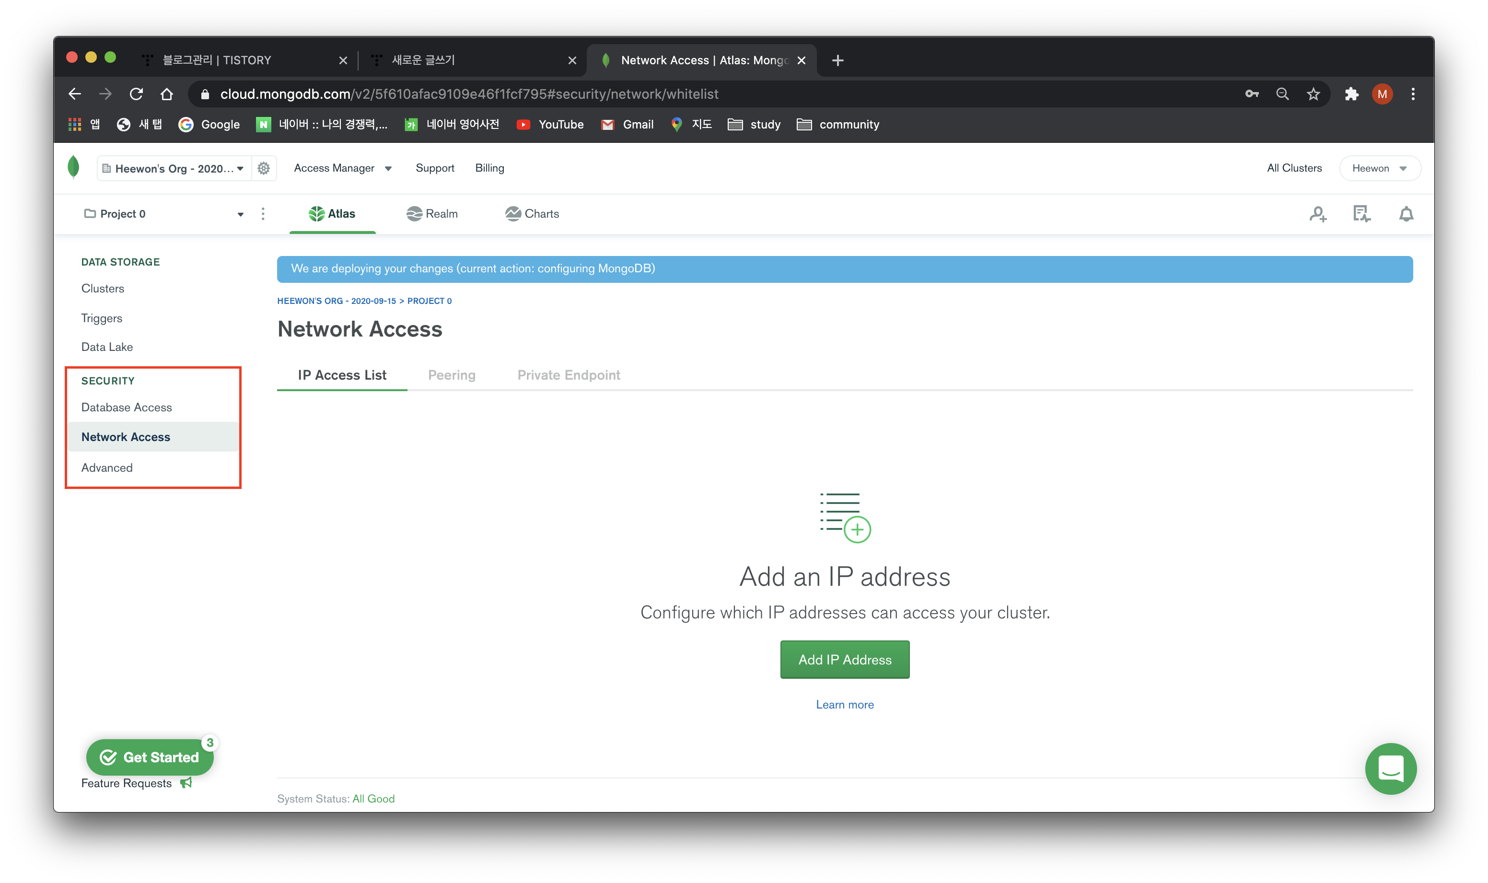The height and width of the screenshot is (883, 1488).
Task: Click the organization settings gear icon
Action: [x=264, y=168]
